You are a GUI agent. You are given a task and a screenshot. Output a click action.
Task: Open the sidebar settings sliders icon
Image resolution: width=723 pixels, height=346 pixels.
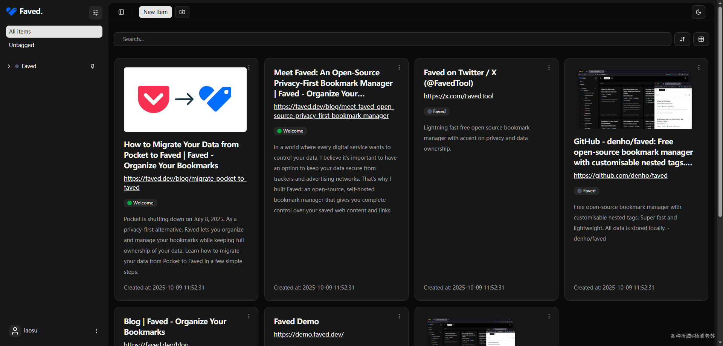click(96, 12)
